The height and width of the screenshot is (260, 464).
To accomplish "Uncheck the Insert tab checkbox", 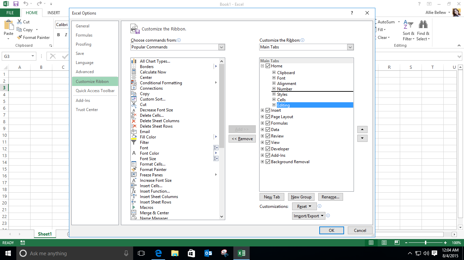I will pos(268,110).
